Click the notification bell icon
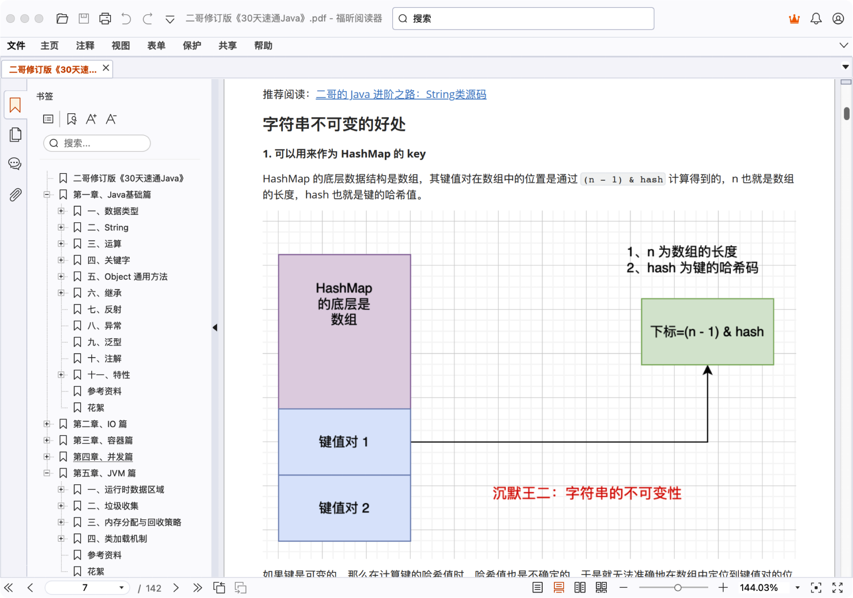 pyautogui.click(x=816, y=19)
